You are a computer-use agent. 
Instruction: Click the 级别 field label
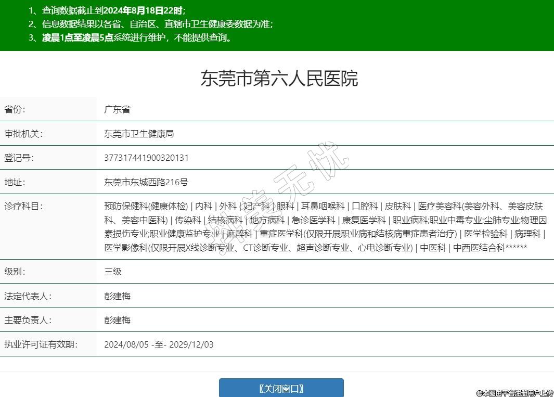point(15,272)
